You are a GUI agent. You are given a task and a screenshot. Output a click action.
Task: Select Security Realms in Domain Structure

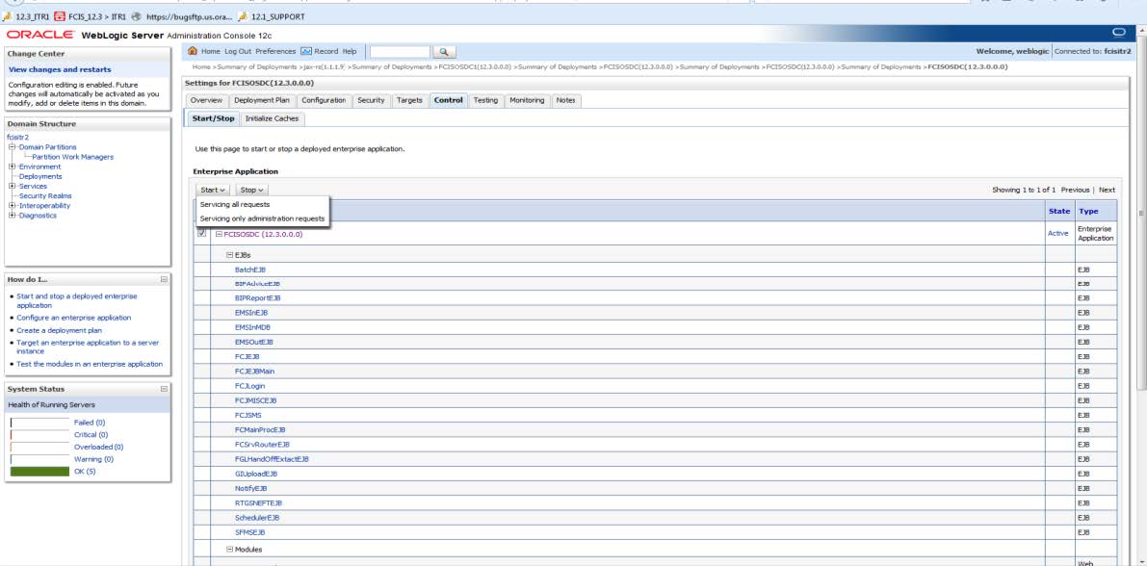click(x=45, y=196)
